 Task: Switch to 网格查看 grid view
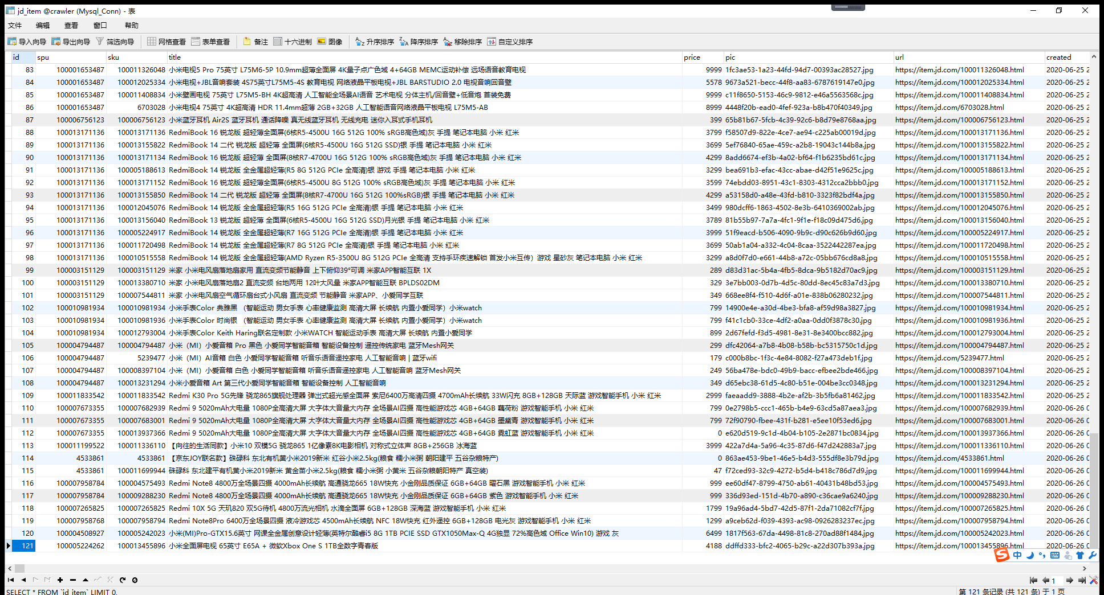(167, 42)
